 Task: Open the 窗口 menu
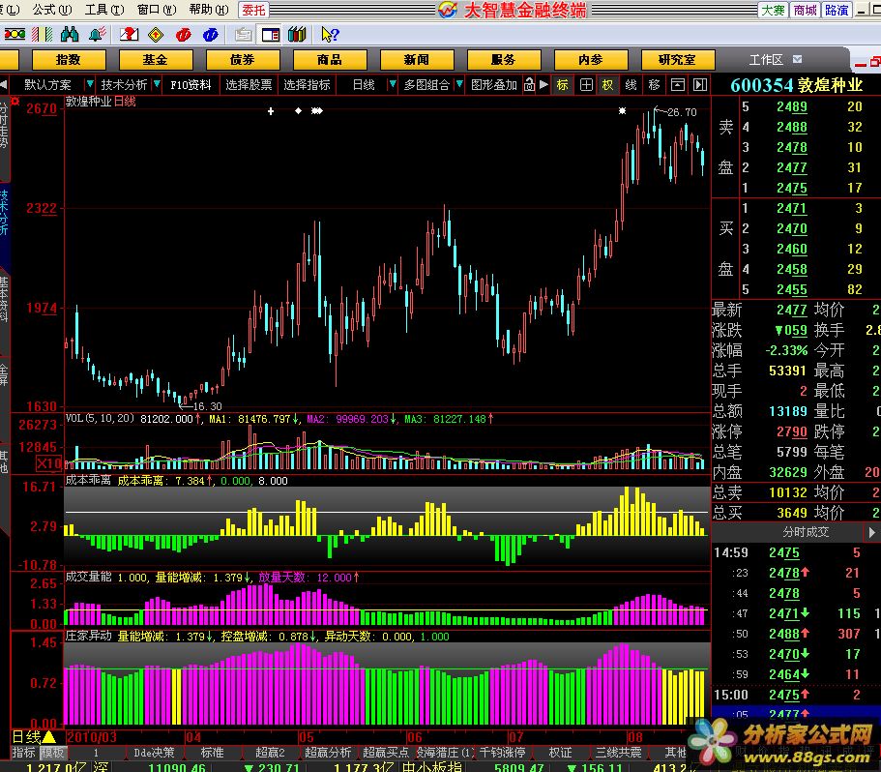coord(157,10)
